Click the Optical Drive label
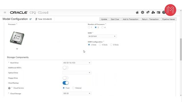The width and height of the screenshot is (182, 102). pos(13,73)
